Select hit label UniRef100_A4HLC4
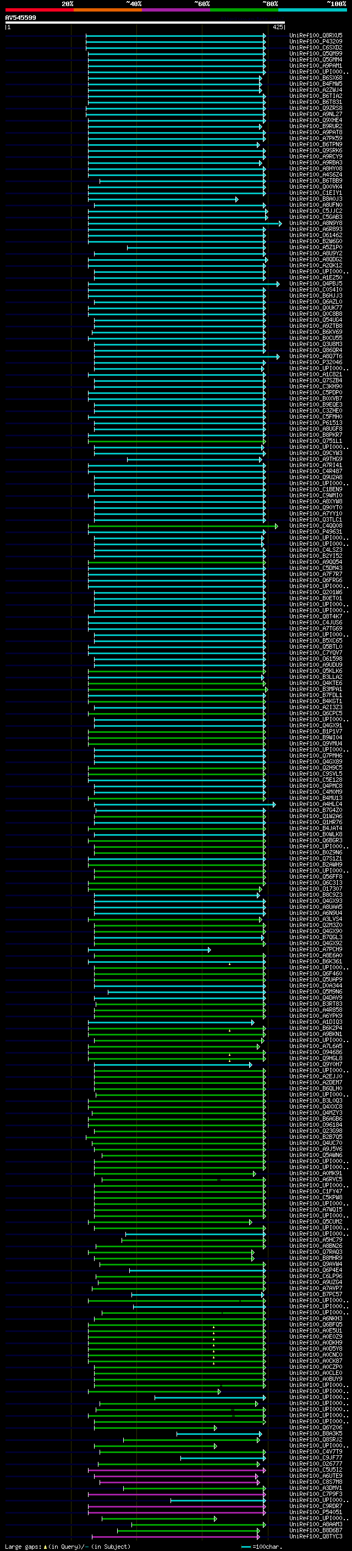The width and height of the screenshot is (352, 1551). [316, 804]
